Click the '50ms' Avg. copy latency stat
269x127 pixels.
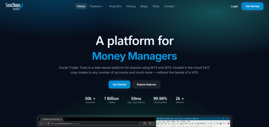136,100
